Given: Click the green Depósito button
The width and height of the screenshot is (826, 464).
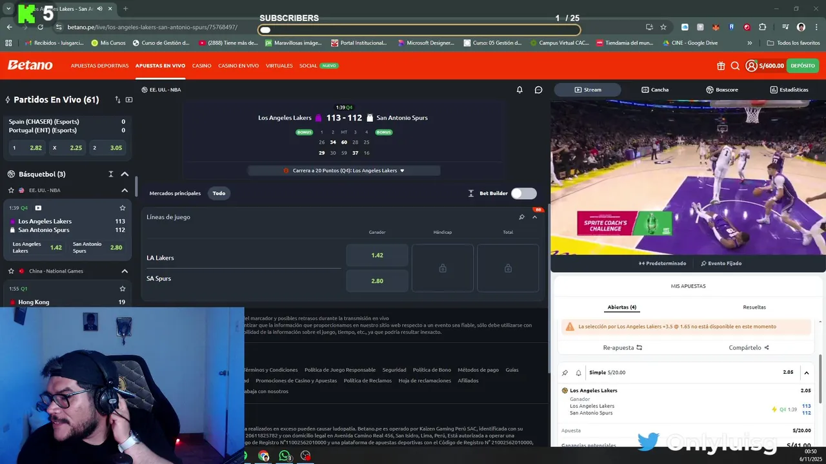Looking at the screenshot, I should [803, 66].
